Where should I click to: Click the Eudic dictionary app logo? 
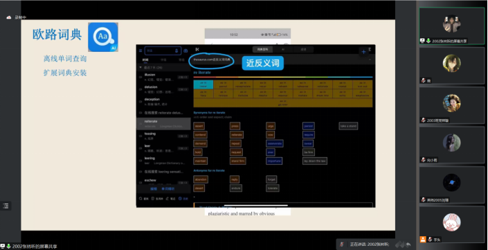103,37
